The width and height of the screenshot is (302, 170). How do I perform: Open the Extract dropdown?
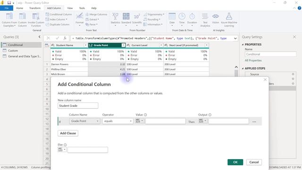click(x=92, y=19)
